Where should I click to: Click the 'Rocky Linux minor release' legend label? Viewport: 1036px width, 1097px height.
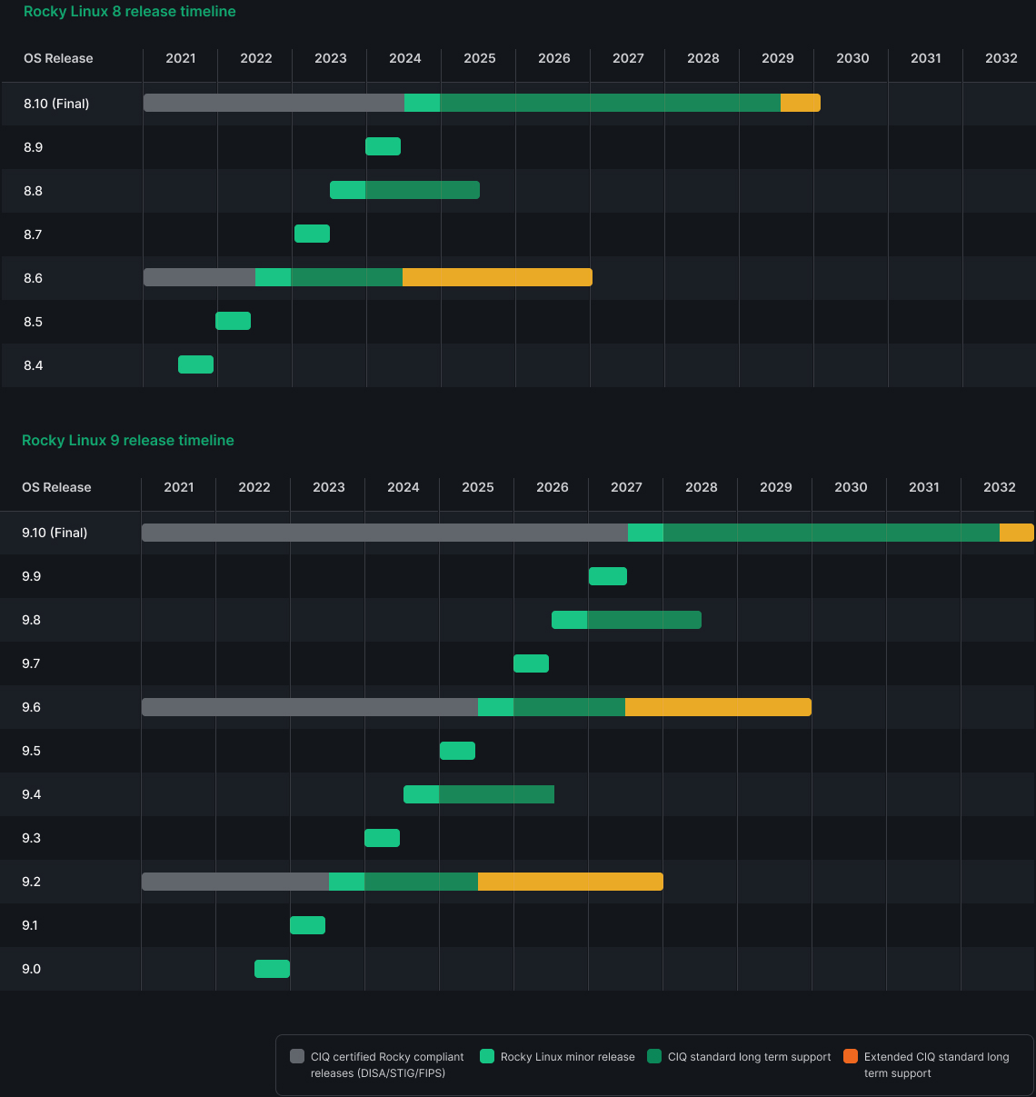568,1057
